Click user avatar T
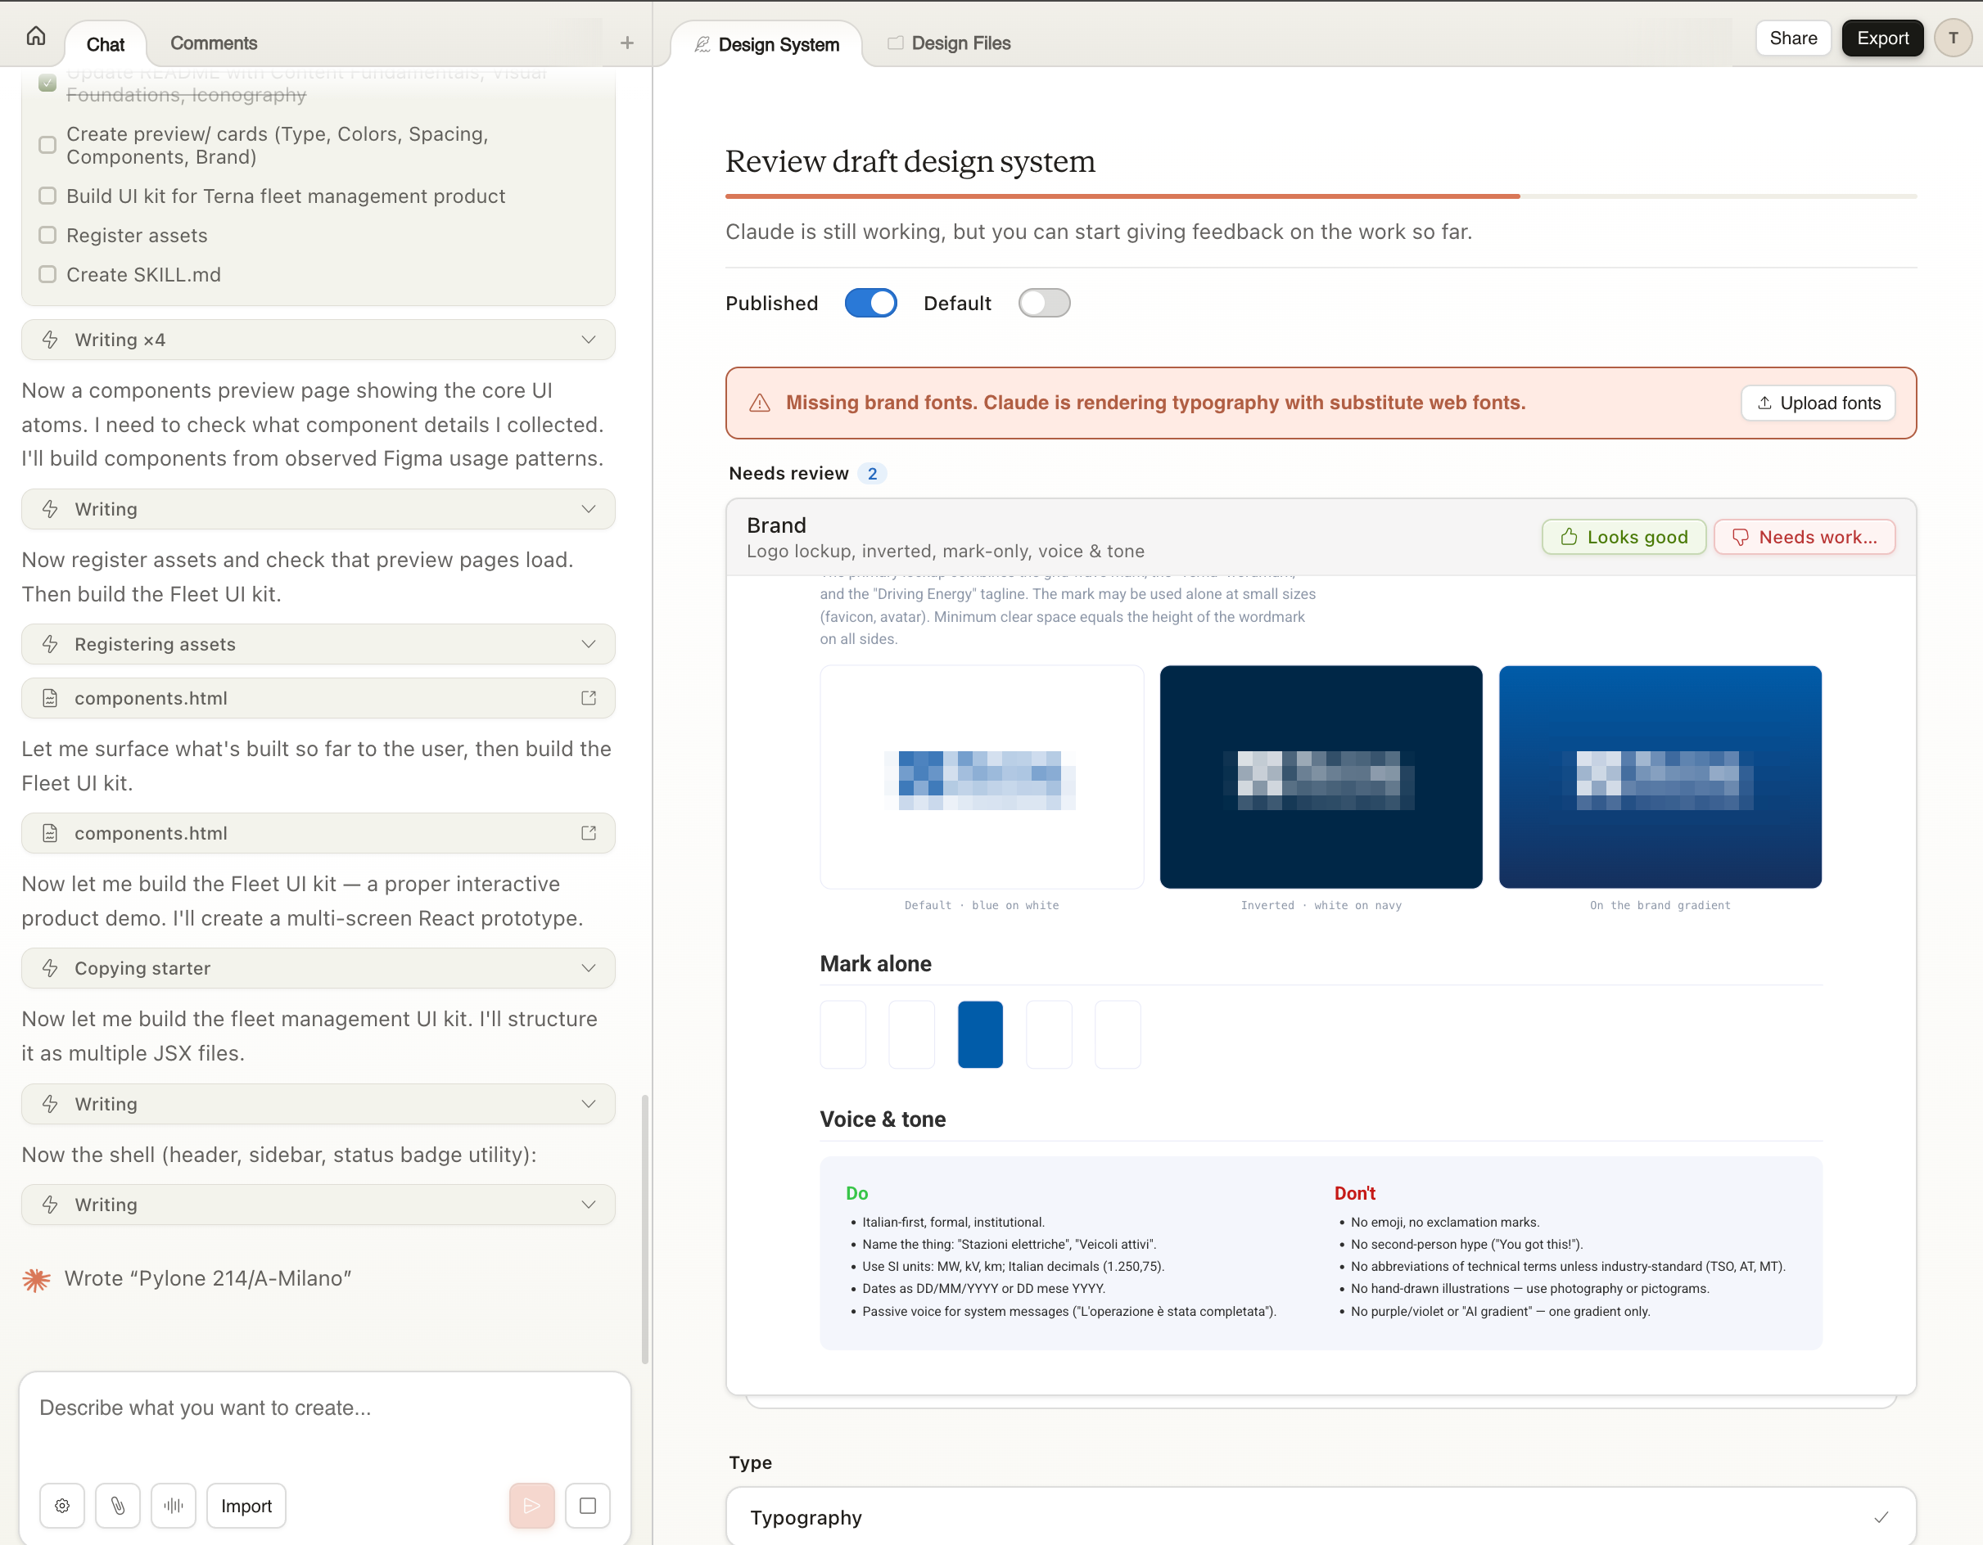This screenshot has width=1983, height=1545. (x=1952, y=38)
